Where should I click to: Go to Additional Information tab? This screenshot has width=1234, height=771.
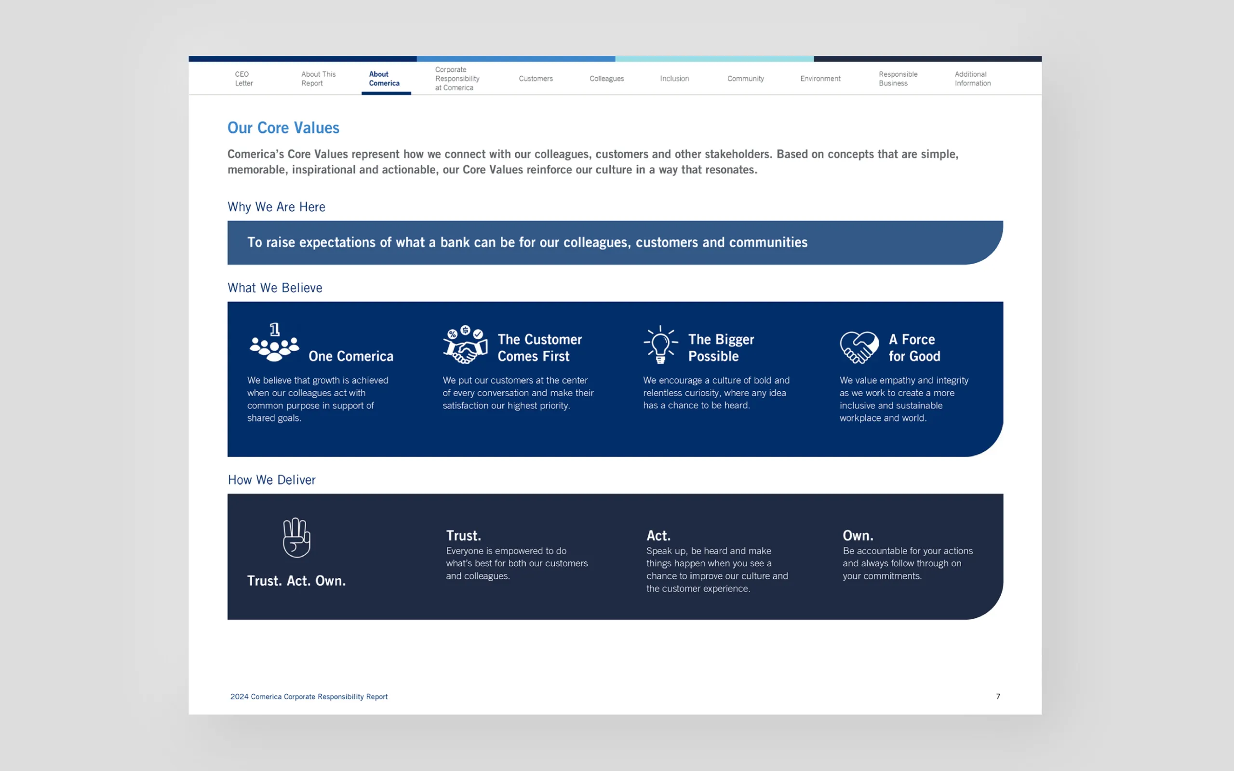click(x=972, y=79)
